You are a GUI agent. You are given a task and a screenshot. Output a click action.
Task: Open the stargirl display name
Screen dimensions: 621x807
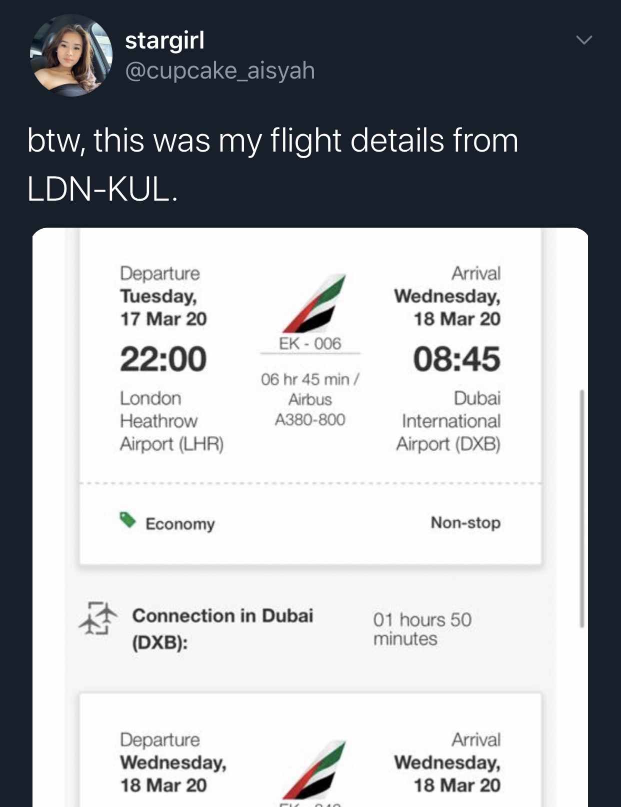164,40
